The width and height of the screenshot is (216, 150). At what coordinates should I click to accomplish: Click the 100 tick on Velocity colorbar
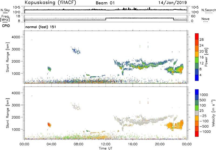[x=203, y=105]
